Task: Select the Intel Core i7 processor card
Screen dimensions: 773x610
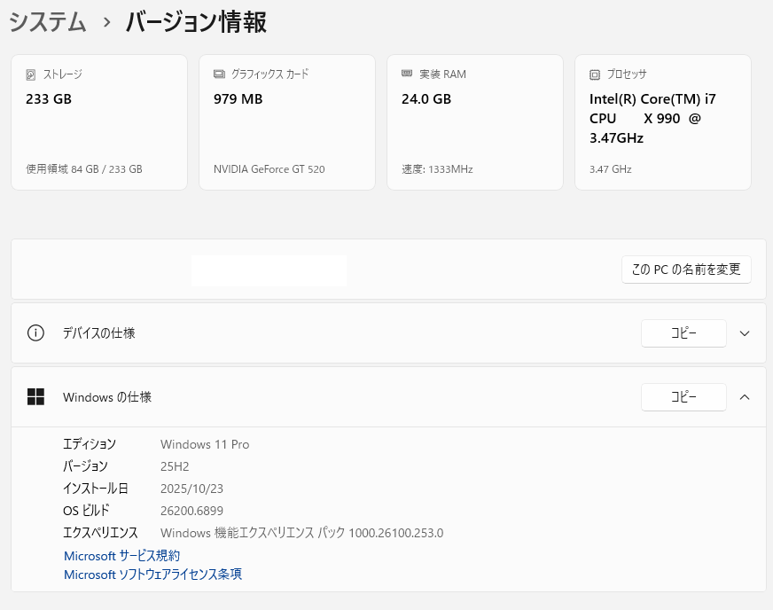Action: [663, 124]
